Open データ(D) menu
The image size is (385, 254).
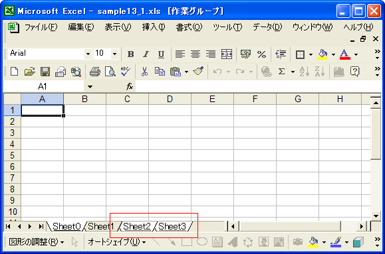click(267, 27)
